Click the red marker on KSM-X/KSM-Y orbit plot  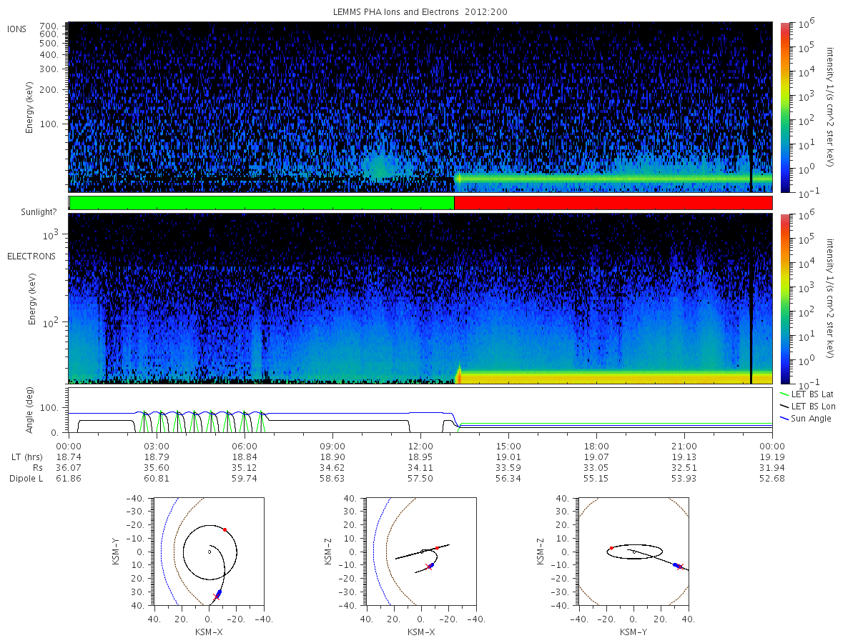(225, 529)
